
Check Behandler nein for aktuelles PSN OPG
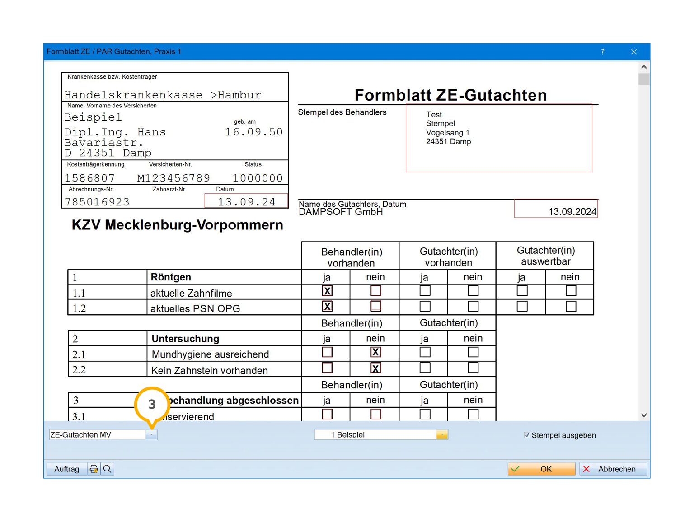376,306
